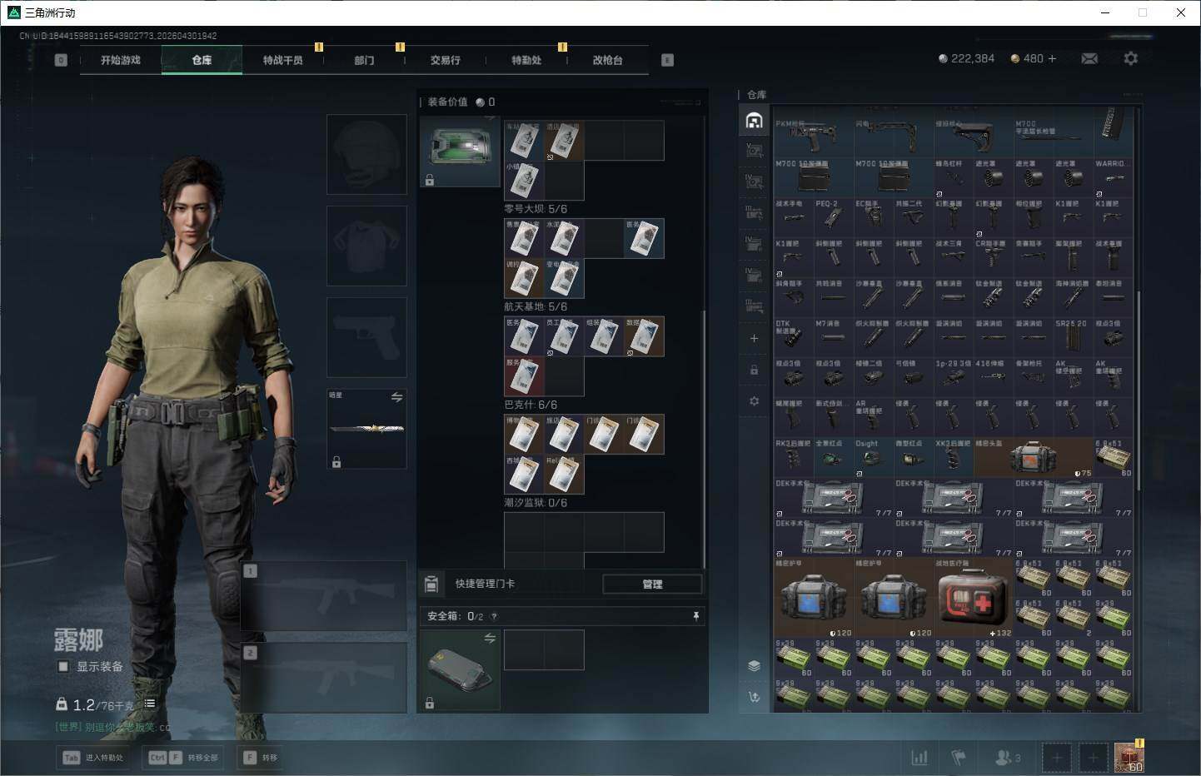Screen dimensions: 1201x776
Task: Toggle the pin on the 安全箱 header
Action: [695, 616]
